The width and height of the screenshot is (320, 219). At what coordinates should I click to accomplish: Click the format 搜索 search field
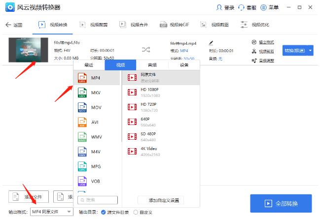(98, 200)
